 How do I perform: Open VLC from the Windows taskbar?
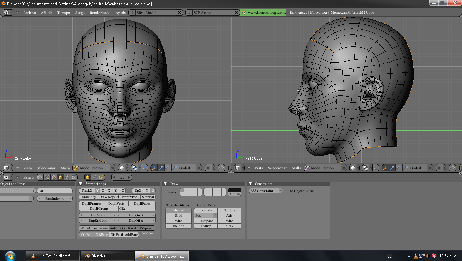click(x=53, y=256)
